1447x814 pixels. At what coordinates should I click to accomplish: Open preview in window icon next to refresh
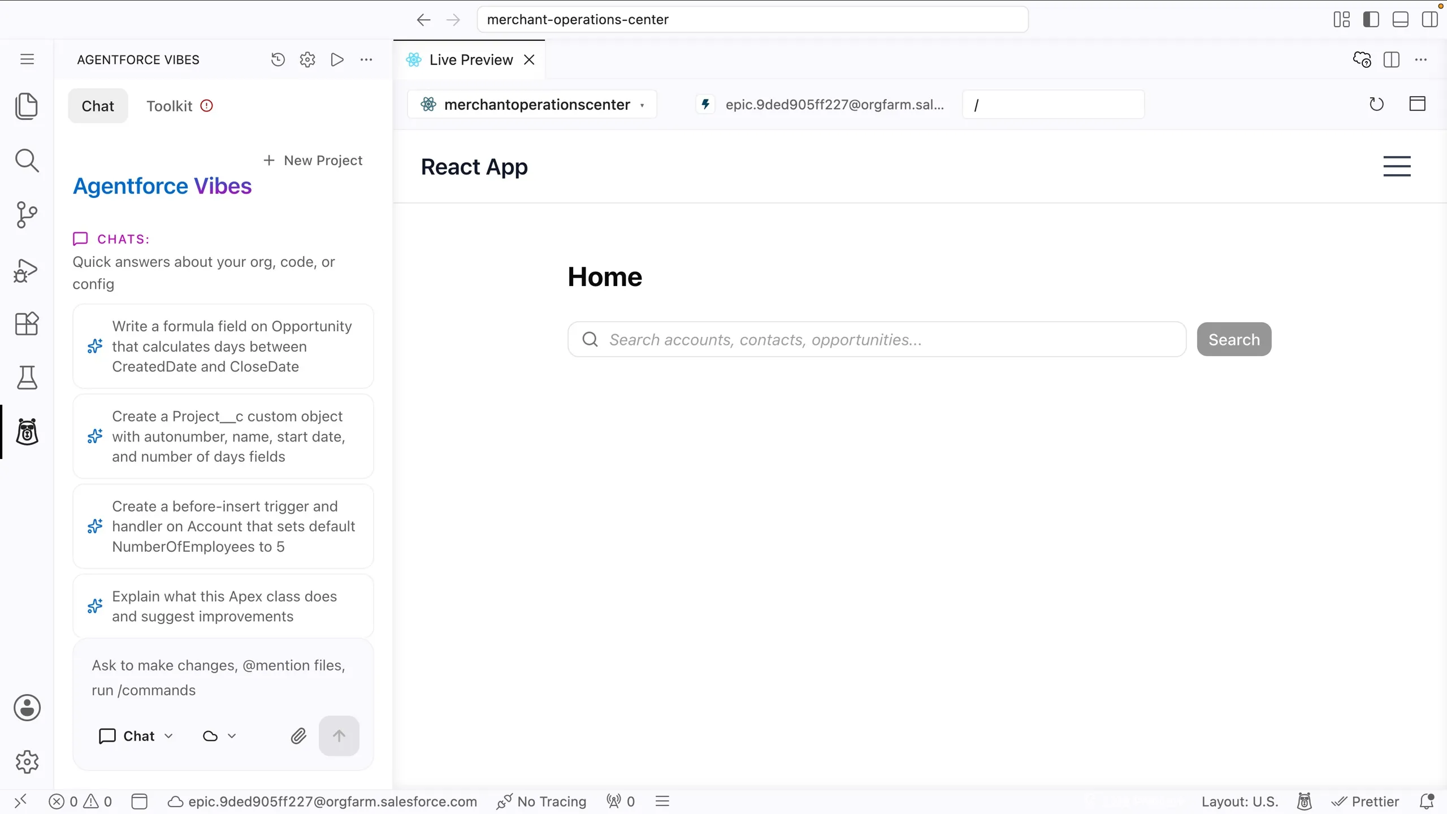click(x=1417, y=104)
